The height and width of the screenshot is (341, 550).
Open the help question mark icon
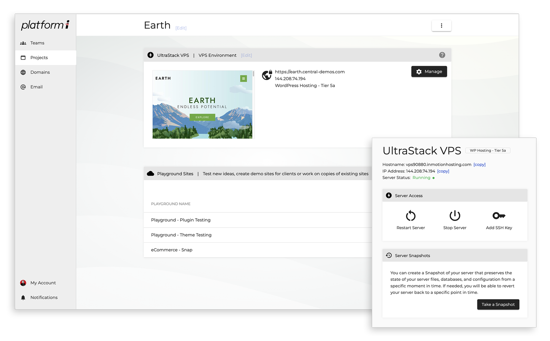[x=442, y=55]
